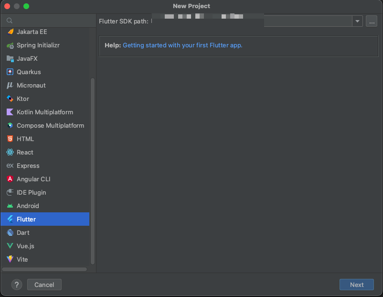Click the Spring Initializr leaf icon
Viewport: 383px width, 297px height.
(10, 45)
